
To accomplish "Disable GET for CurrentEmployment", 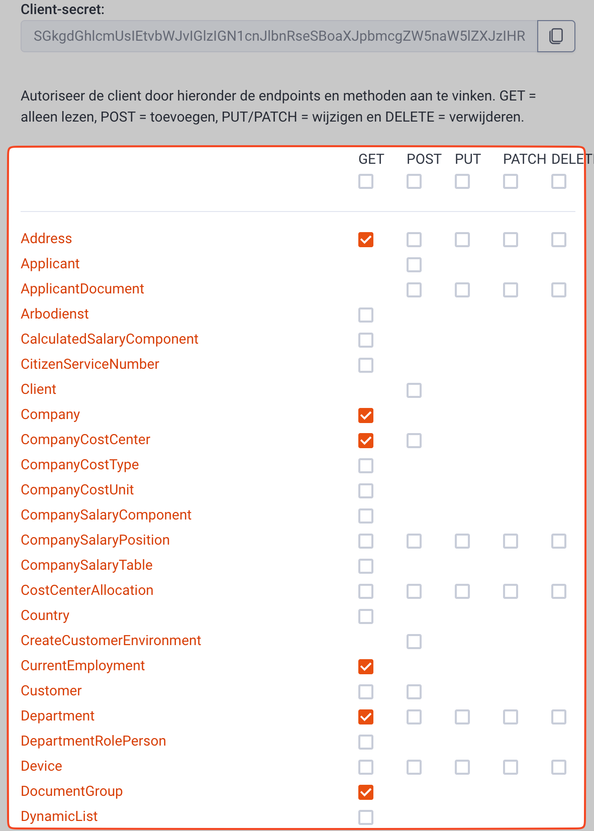I will pyautogui.click(x=366, y=667).
